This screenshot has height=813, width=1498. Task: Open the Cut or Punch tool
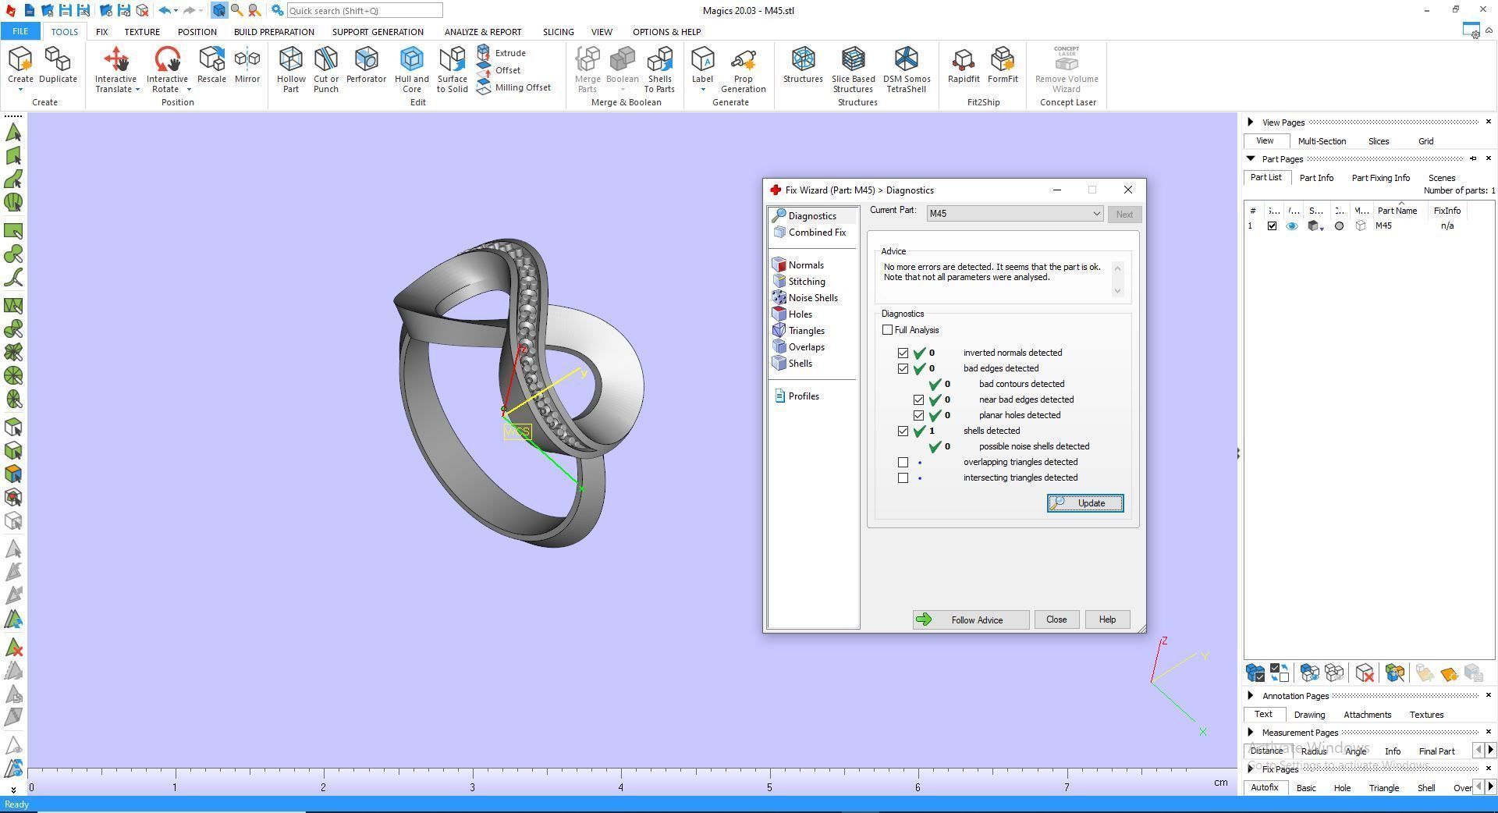pyautogui.click(x=326, y=69)
